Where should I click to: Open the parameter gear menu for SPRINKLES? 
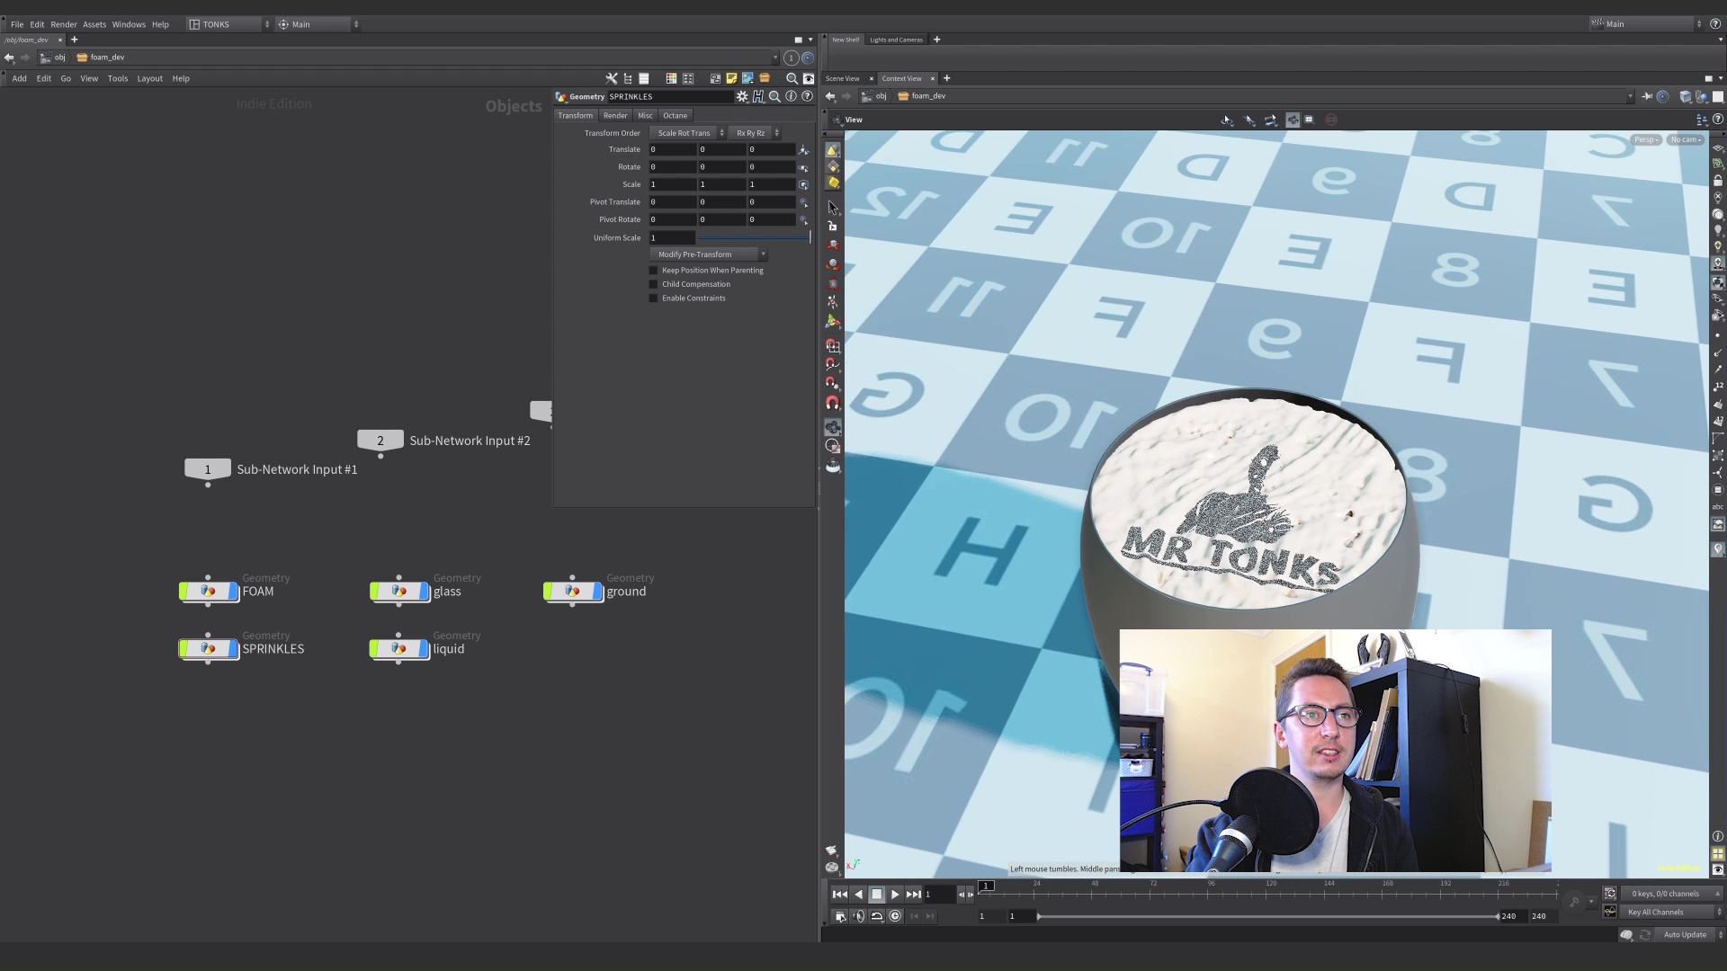[x=742, y=96]
